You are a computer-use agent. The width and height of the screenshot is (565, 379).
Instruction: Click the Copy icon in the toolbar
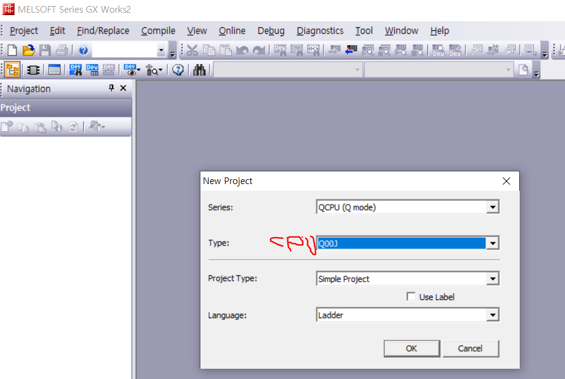tap(209, 50)
